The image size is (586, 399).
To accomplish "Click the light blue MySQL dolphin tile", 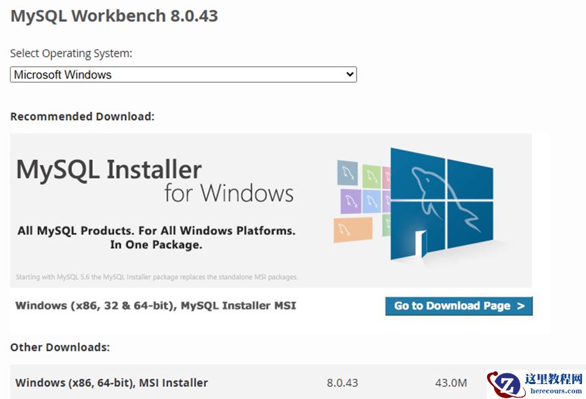I will pos(373,201).
